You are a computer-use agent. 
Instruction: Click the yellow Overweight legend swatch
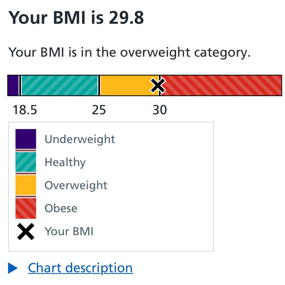point(26,185)
